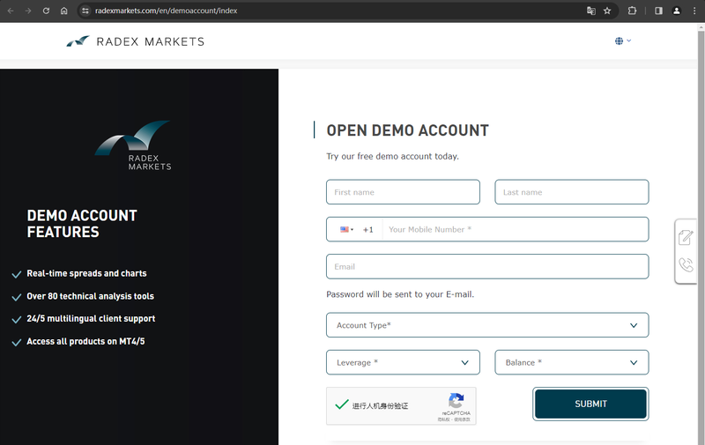Click '24/5 multilingual client support' feature

point(91,319)
